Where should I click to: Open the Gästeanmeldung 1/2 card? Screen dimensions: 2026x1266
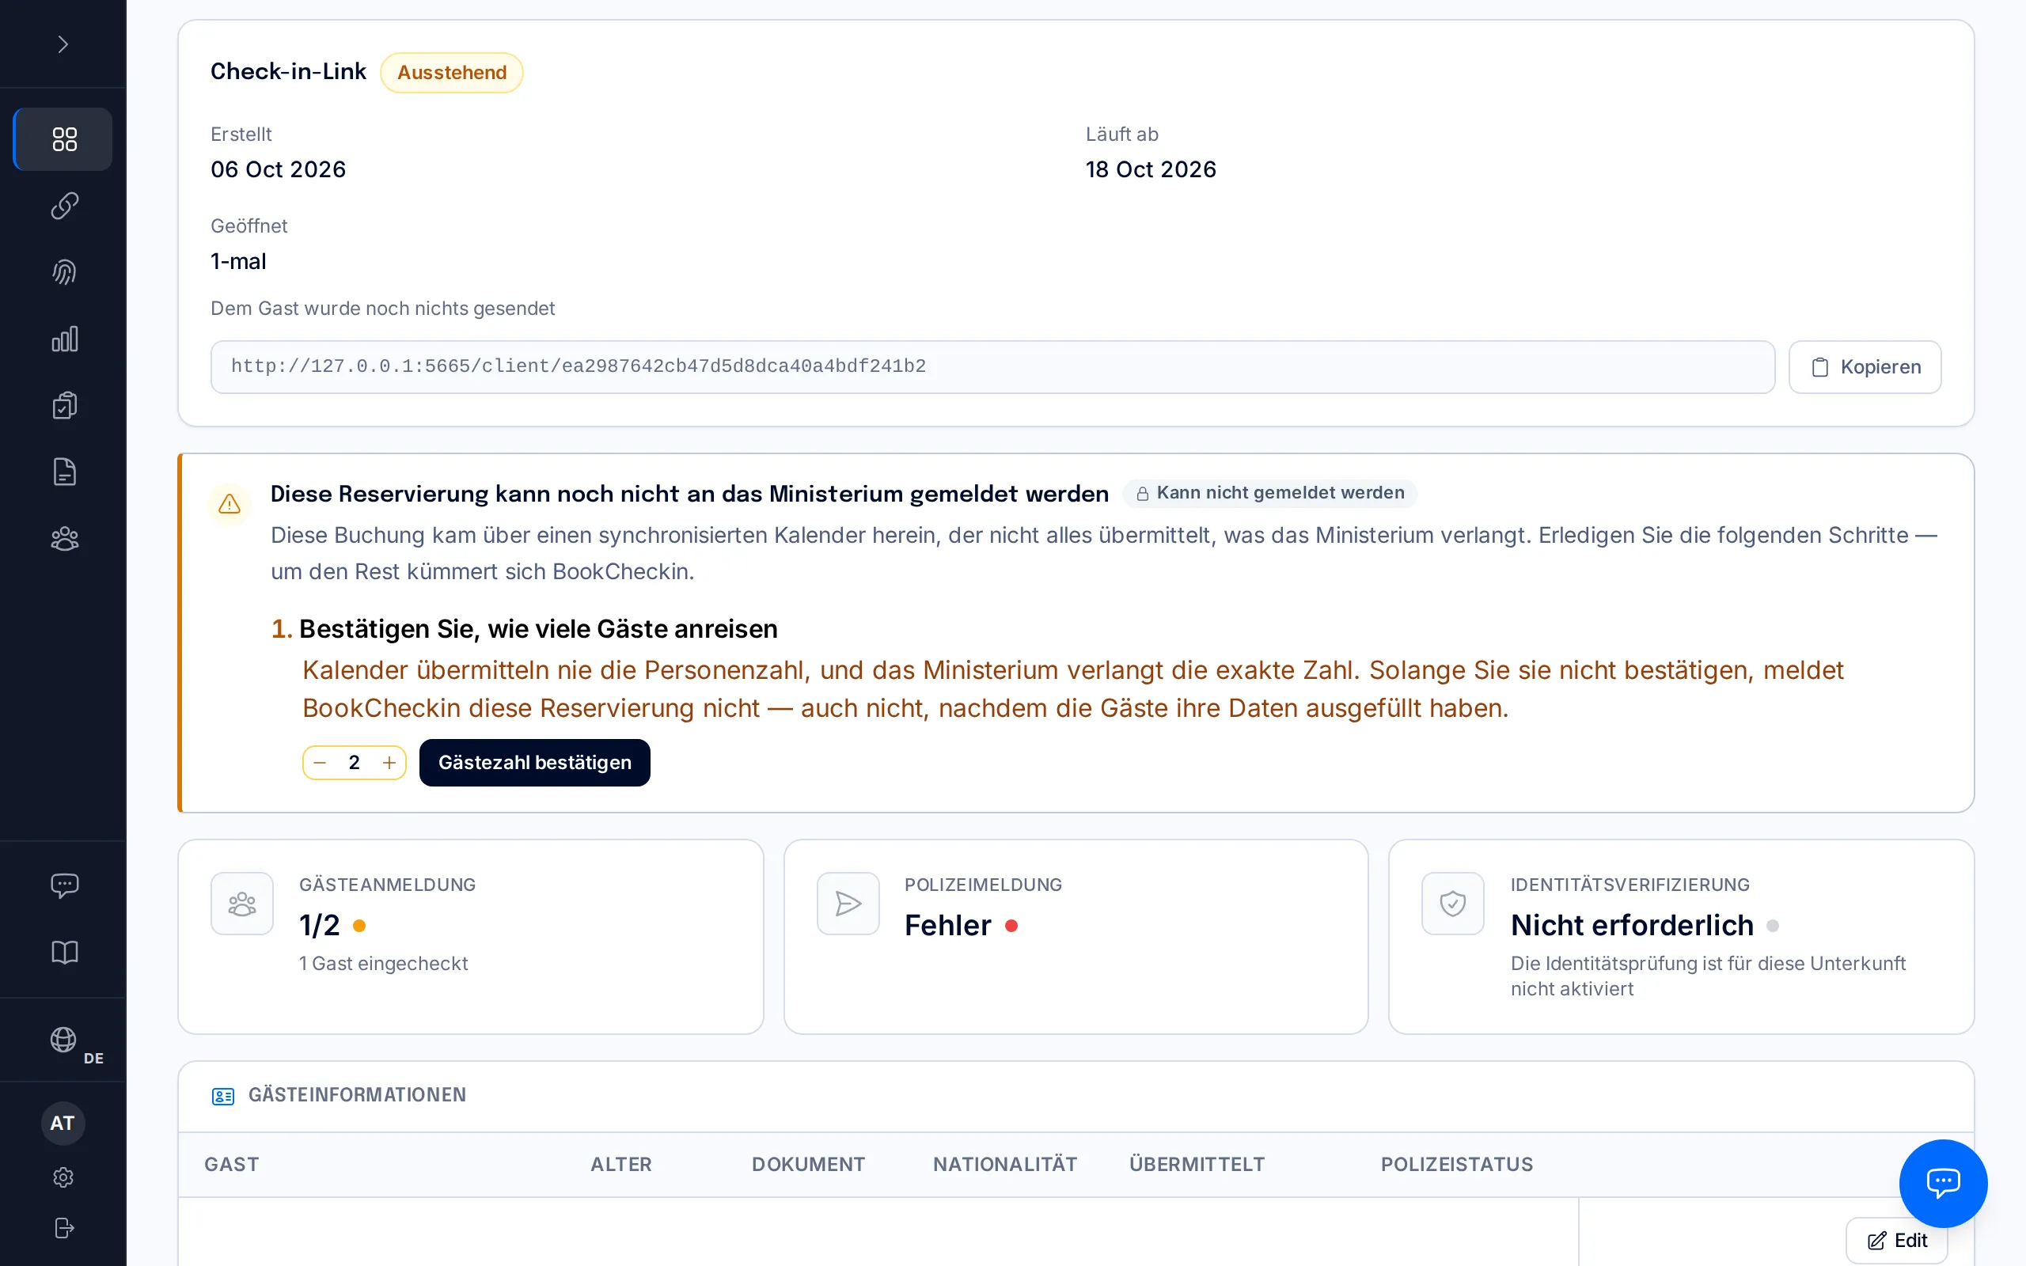click(471, 937)
